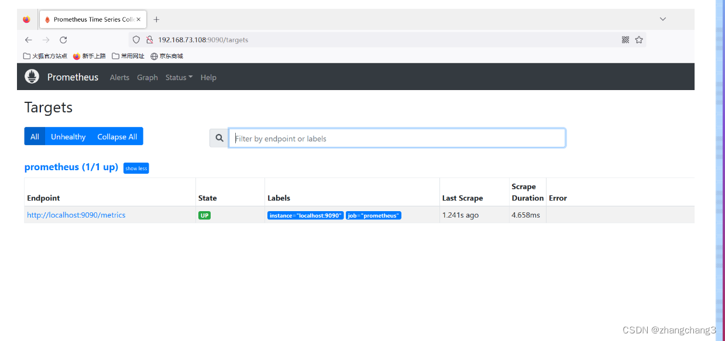Toggle Collapse All target groups
Screen dimensions: 725x341
(117, 136)
